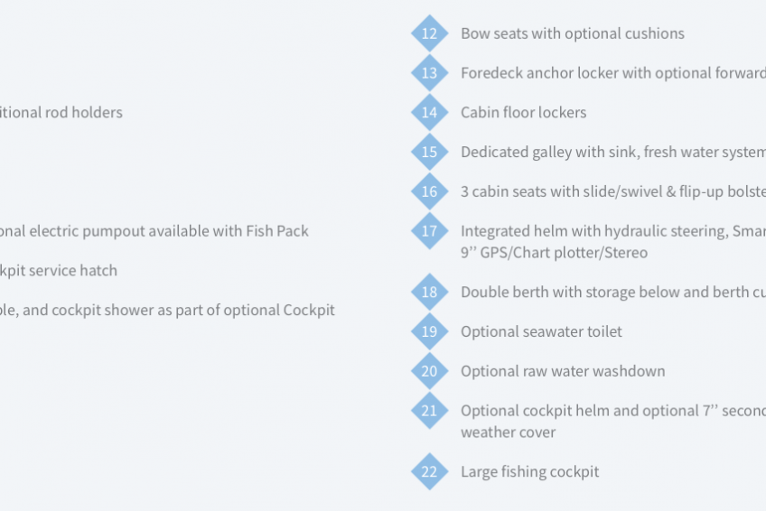This screenshot has width=766, height=511.
Task: Click the number 12 diamond marker
Action: [x=429, y=33]
